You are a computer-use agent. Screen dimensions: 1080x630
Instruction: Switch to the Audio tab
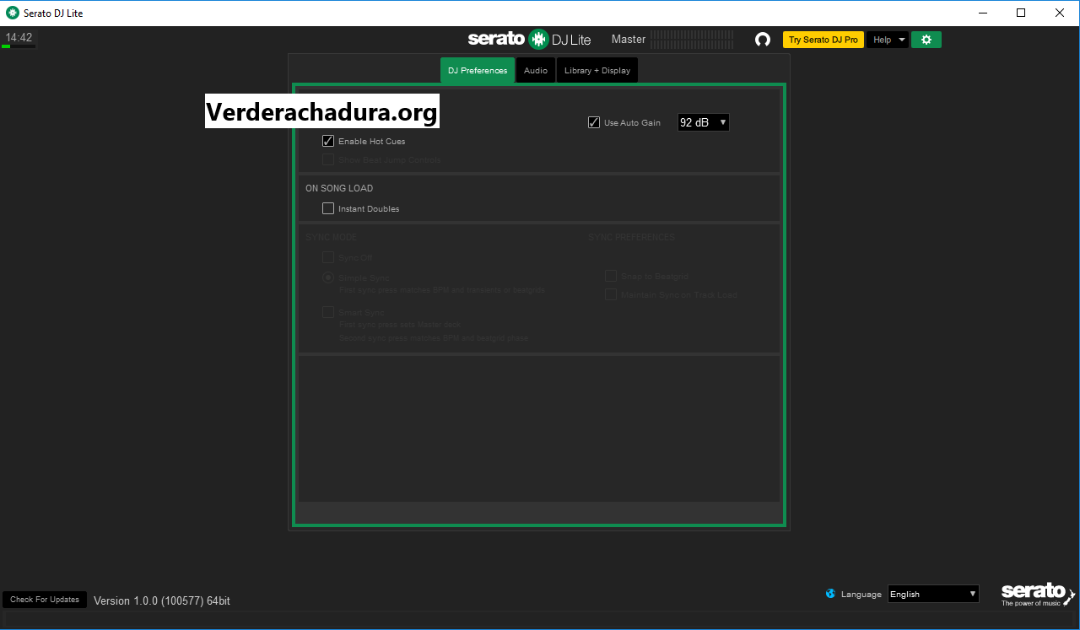(536, 70)
